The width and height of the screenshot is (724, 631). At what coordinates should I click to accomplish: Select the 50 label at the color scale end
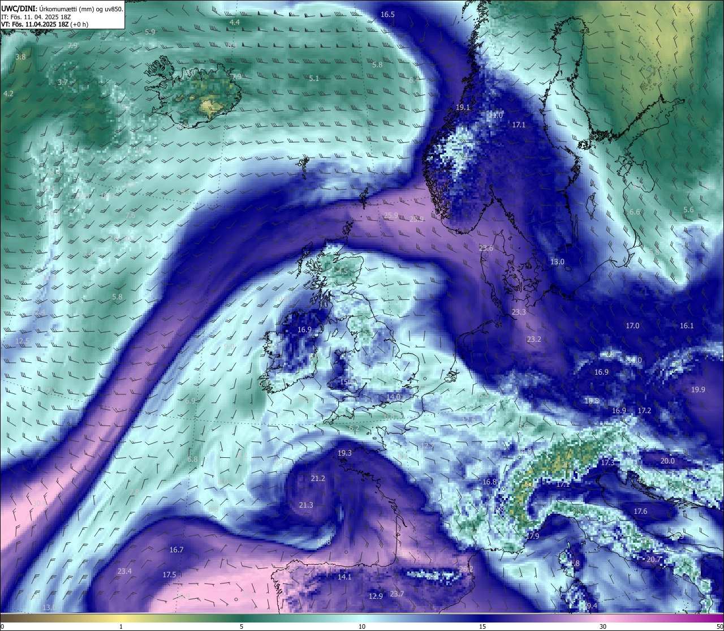pyautogui.click(x=719, y=626)
